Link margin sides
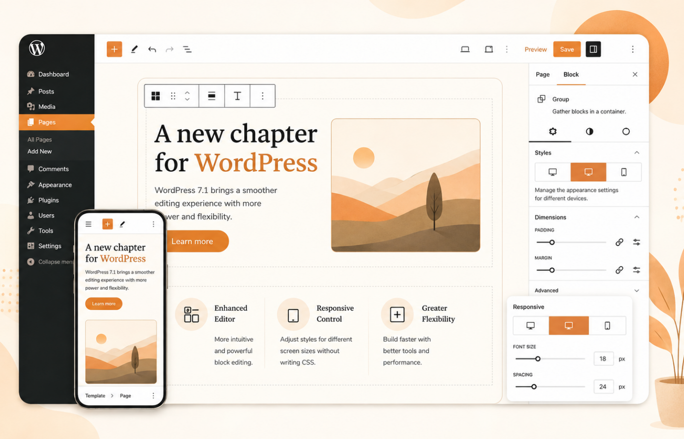The width and height of the screenshot is (684, 439). (619, 270)
